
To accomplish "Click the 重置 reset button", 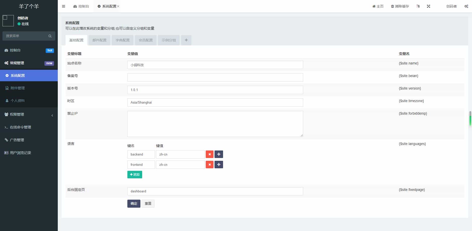I will pos(148,204).
